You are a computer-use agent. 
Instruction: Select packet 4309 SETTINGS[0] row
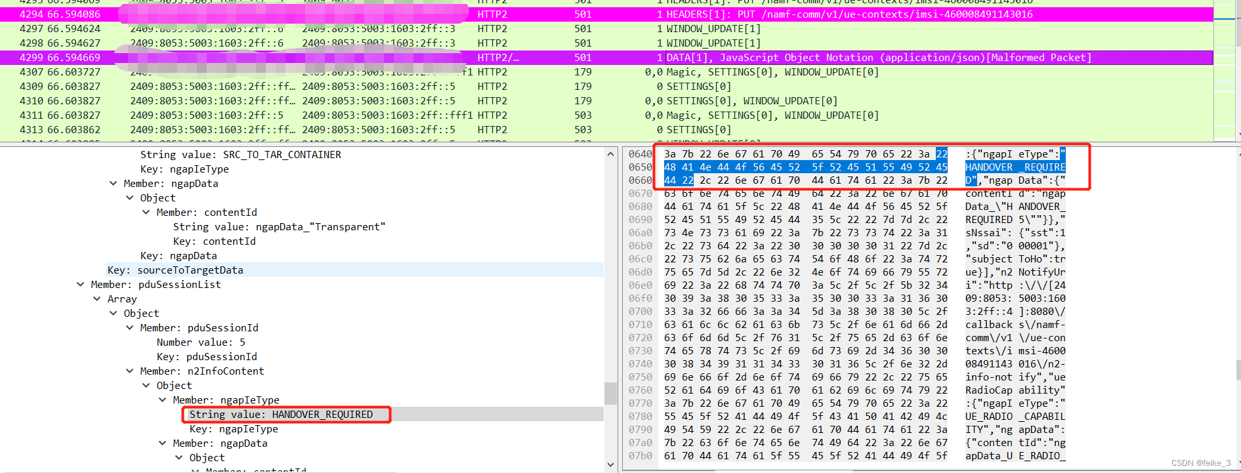click(x=606, y=87)
